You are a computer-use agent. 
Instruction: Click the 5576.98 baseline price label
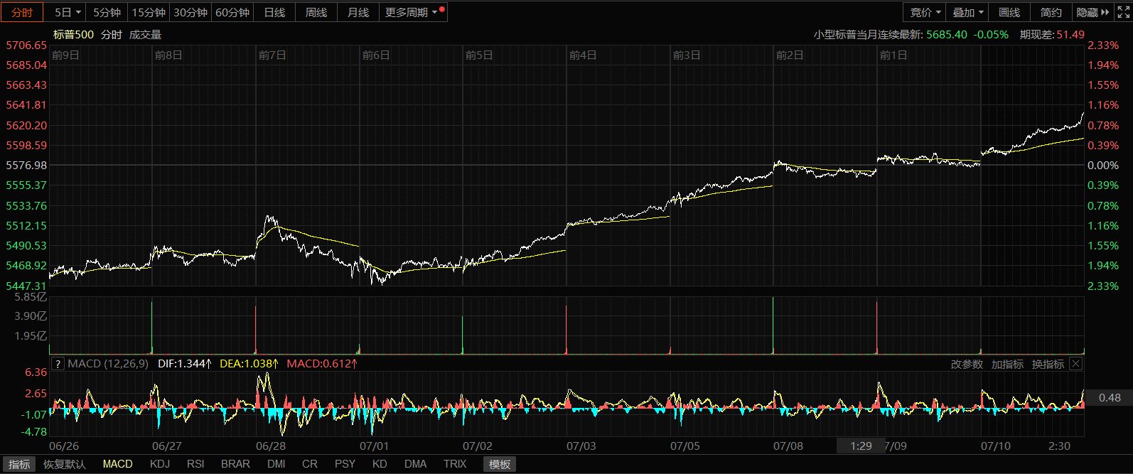click(26, 165)
